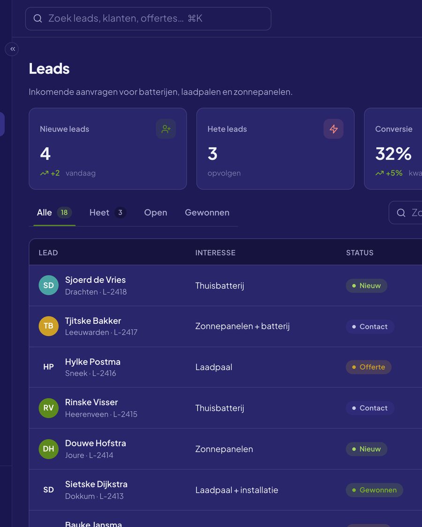Click 'Laadpaal' interest in Hylke Postma row
The width and height of the screenshot is (422, 527).
click(214, 367)
